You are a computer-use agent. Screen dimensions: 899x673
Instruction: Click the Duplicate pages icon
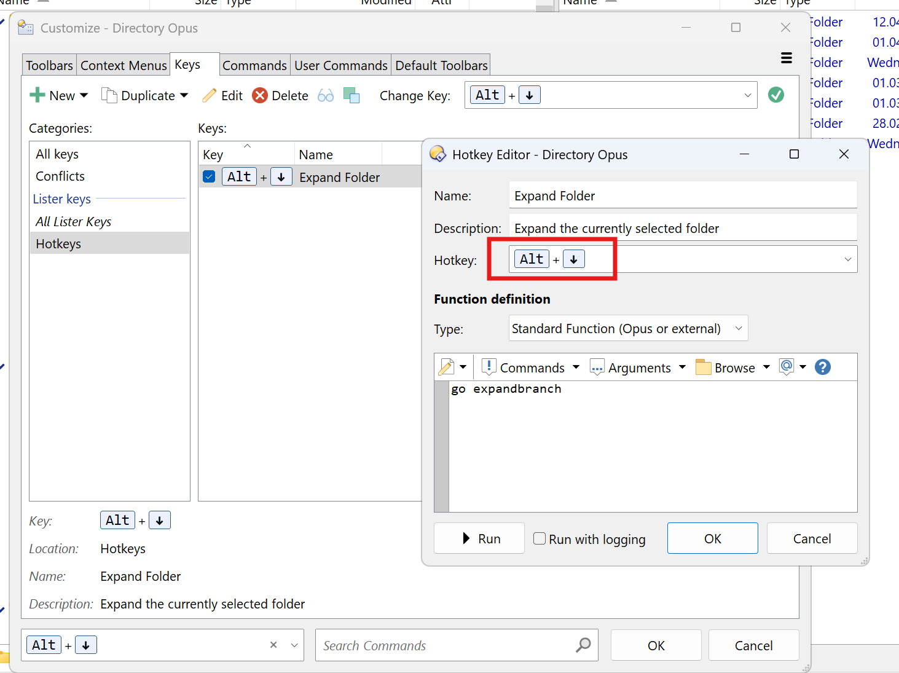pos(109,95)
